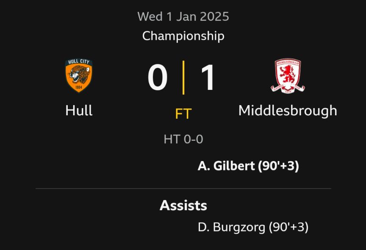Select assist provider D. Burgzorg (90'+3)

click(x=253, y=227)
